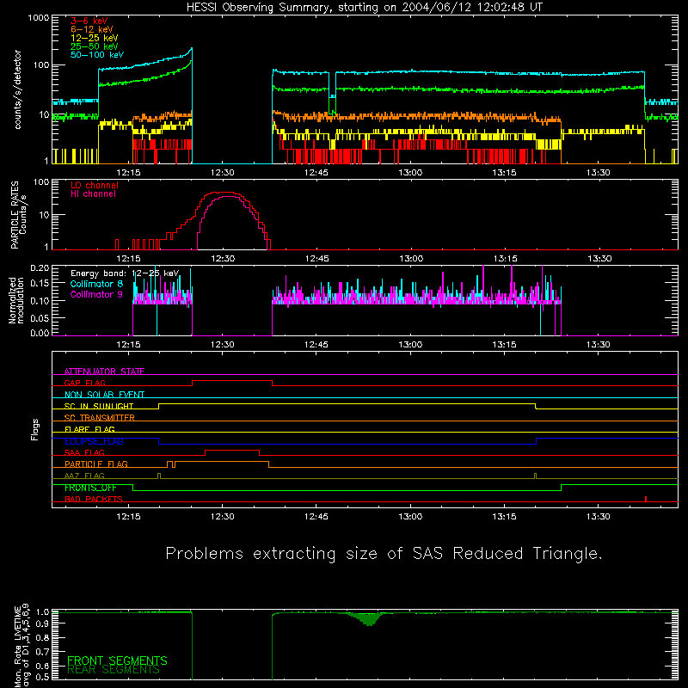Screen dimensions: 688x688
Task: Select the Collimator 8 legend entry
Action: click(96, 284)
